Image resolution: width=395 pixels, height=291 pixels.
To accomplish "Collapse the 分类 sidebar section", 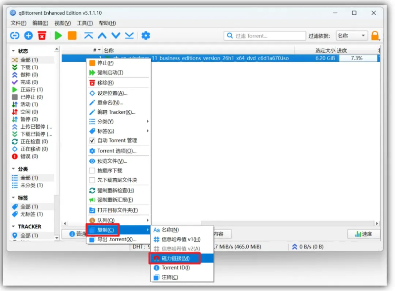I will 13,169.
